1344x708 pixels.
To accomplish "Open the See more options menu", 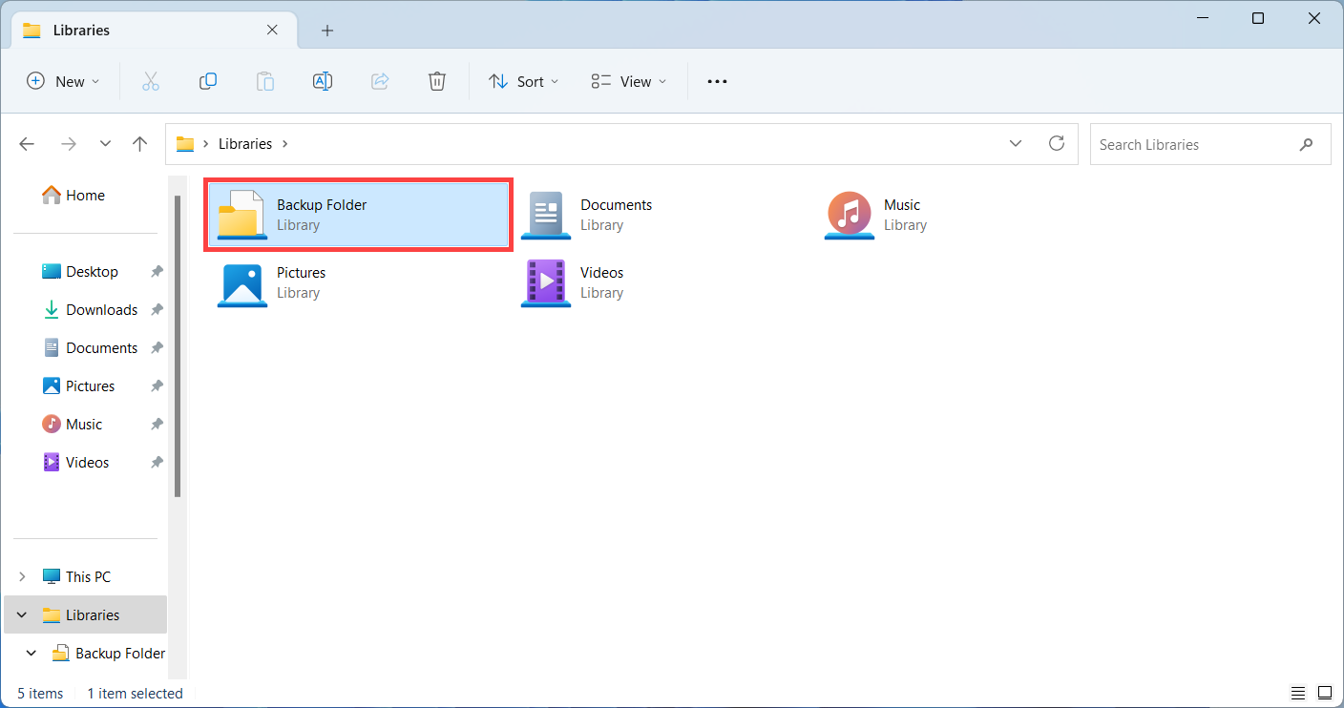I will coord(717,82).
